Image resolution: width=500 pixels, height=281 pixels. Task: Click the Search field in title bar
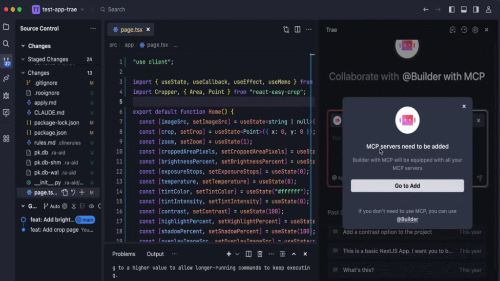(x=113, y=10)
